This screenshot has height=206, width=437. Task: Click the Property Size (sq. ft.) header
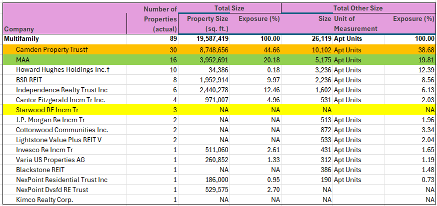pos(207,23)
